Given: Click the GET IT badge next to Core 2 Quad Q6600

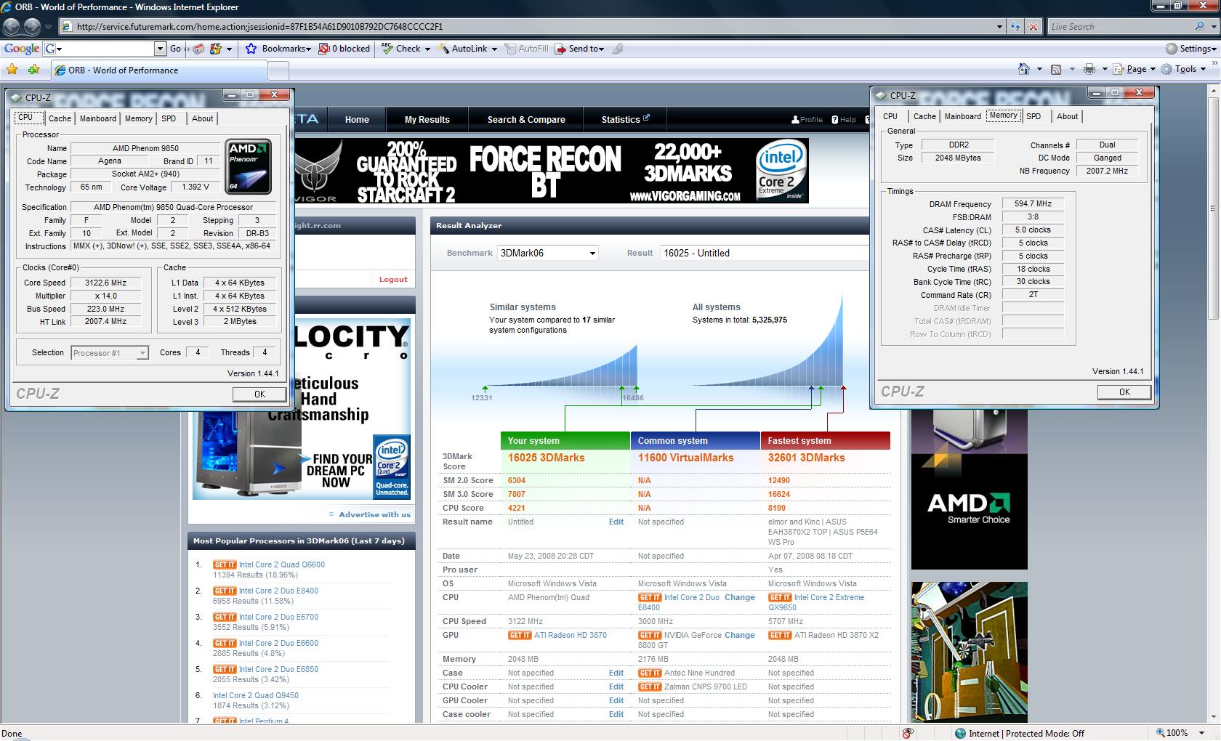Looking at the screenshot, I should (225, 564).
